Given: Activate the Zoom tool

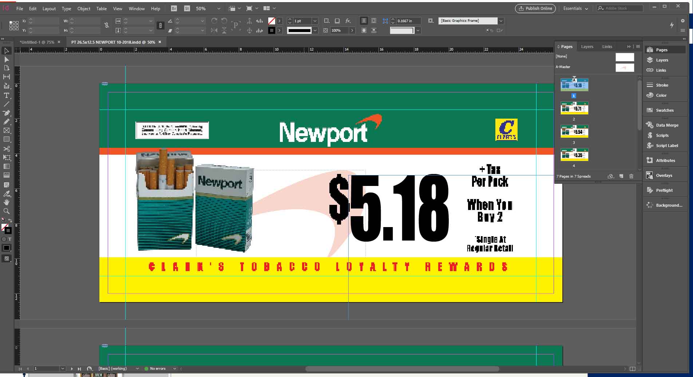Looking at the screenshot, I should pyautogui.click(x=6, y=211).
